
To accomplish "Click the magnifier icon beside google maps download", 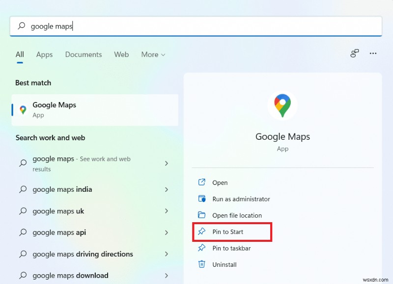I will click(x=23, y=275).
